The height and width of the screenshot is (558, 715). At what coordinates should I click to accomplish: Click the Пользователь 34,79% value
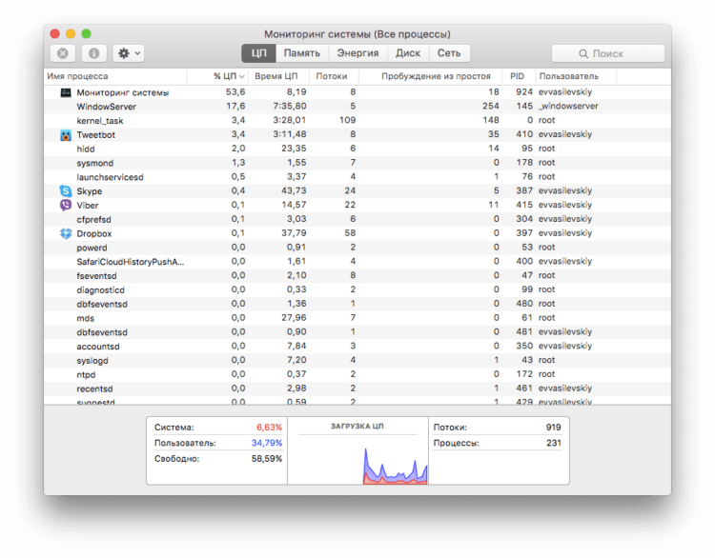[x=267, y=443]
